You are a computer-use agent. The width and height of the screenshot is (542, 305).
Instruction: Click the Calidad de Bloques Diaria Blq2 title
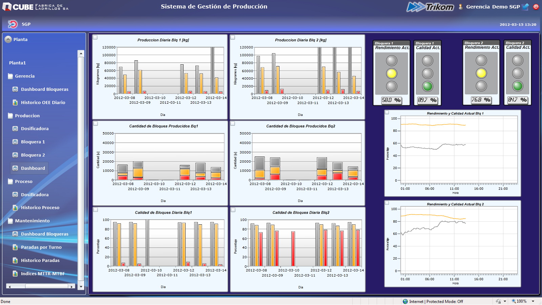[x=301, y=212]
